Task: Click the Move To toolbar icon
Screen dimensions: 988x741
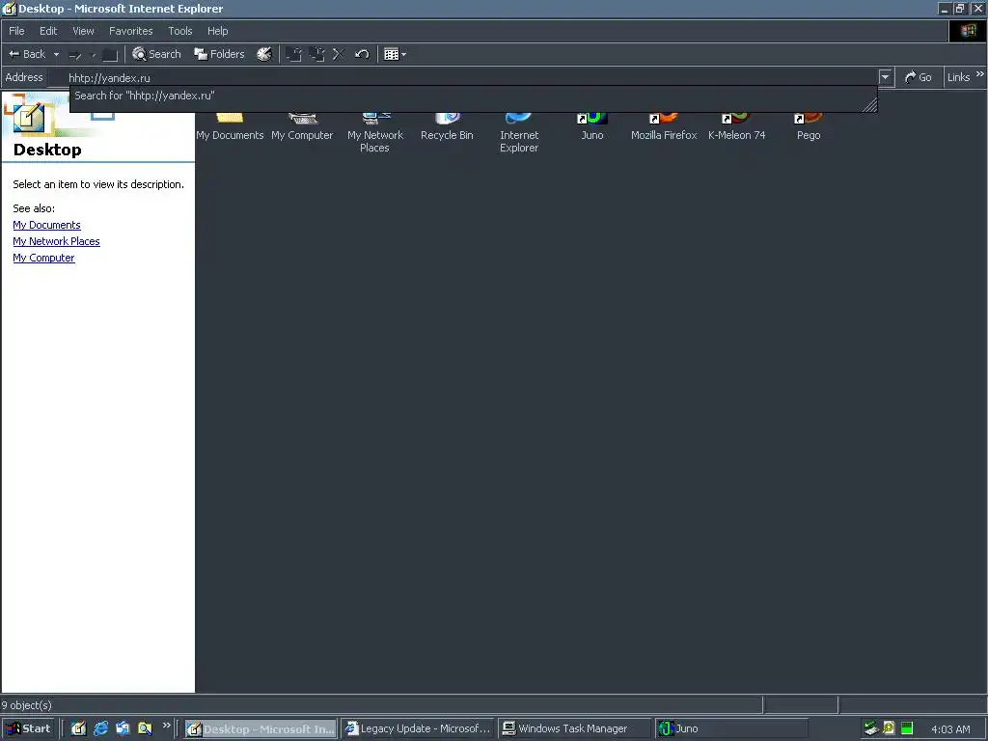Action: click(x=293, y=54)
